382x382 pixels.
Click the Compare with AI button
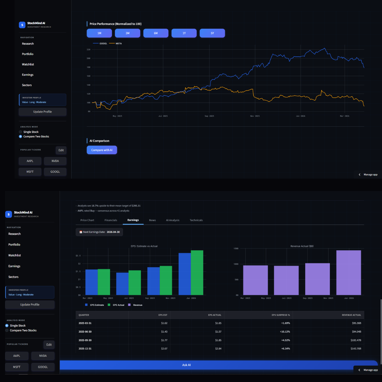tap(102, 150)
